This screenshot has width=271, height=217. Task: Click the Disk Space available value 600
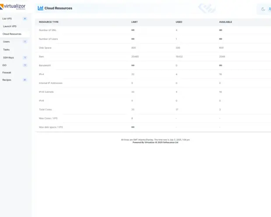point(222,48)
